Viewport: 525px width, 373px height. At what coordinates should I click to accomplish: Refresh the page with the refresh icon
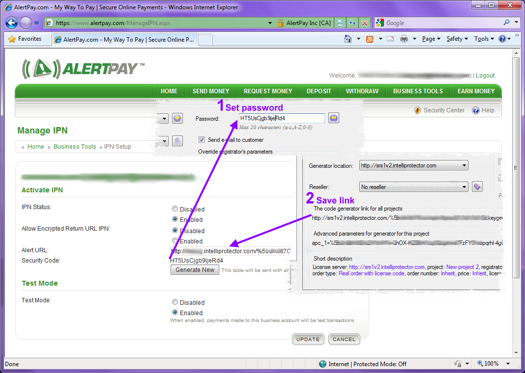pos(352,23)
